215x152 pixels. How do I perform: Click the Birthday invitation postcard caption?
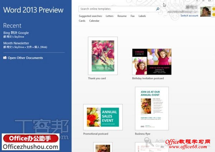click(148, 78)
